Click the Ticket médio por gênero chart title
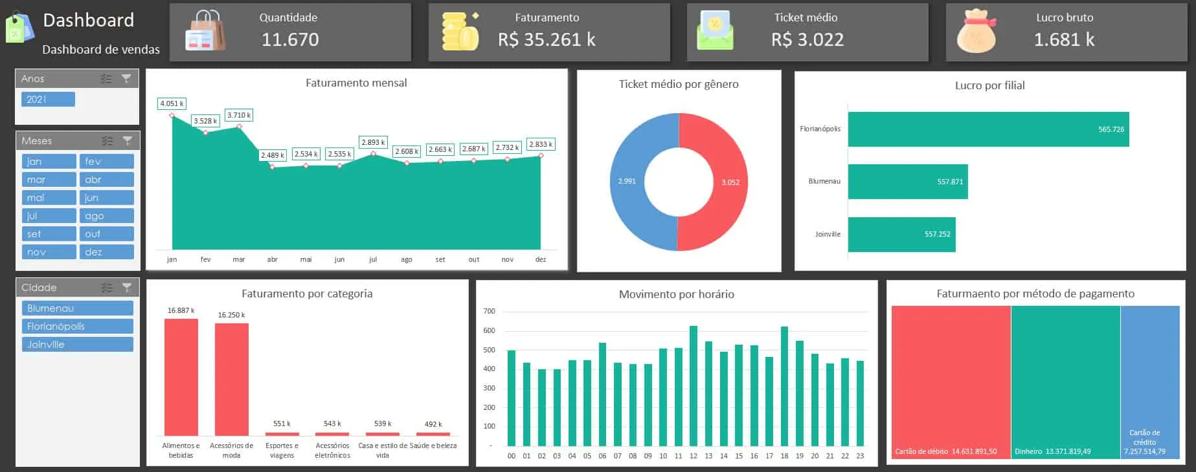Viewport: 1196px width, 472px height. (x=679, y=84)
